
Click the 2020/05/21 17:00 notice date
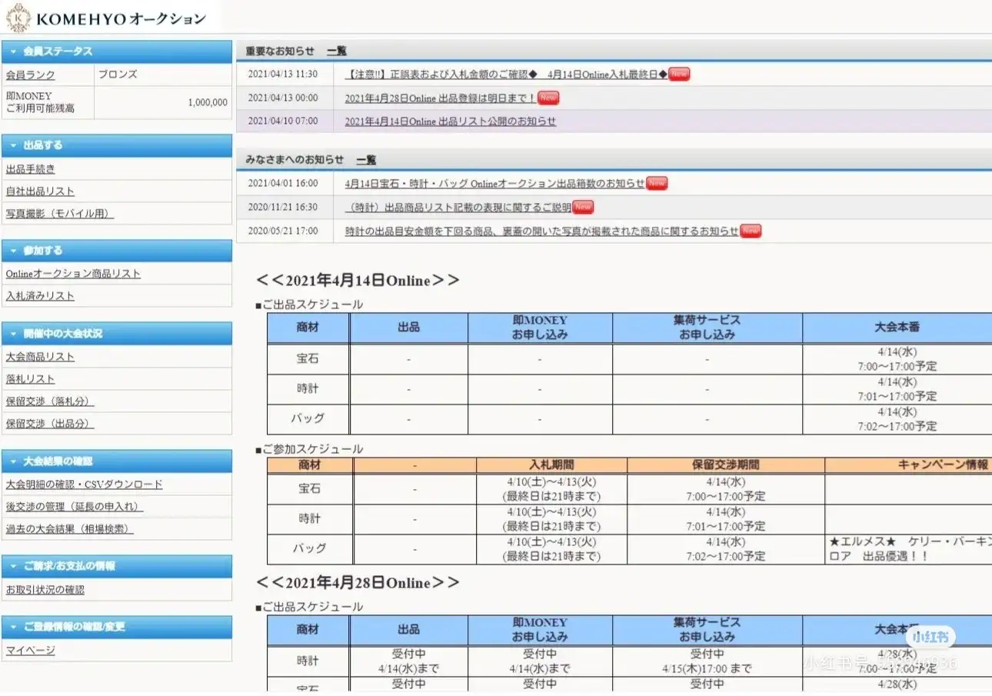click(283, 231)
